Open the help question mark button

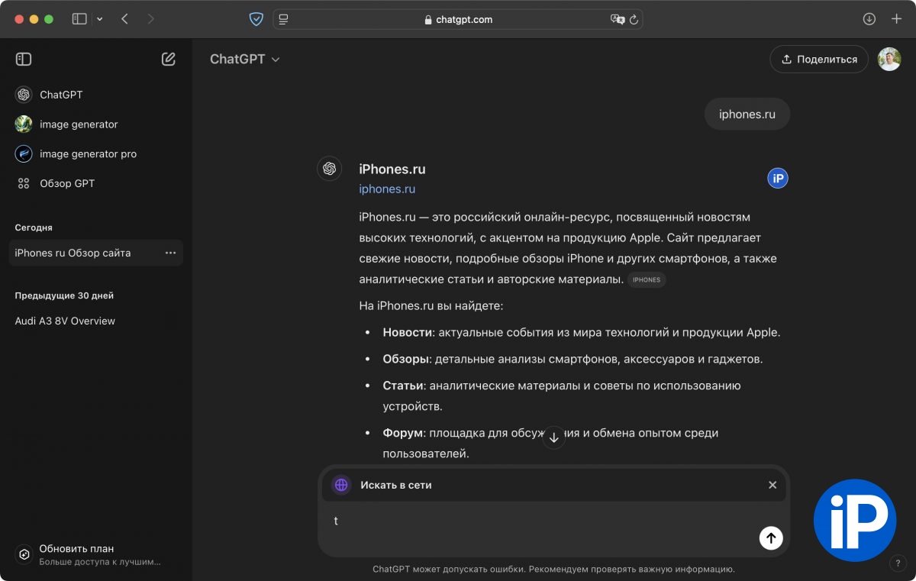898,563
